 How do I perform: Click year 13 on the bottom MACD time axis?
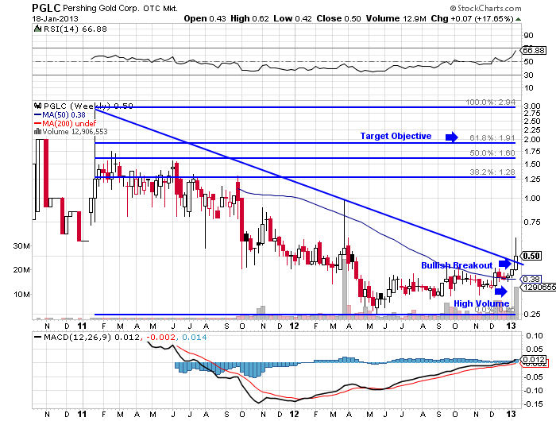511,414
